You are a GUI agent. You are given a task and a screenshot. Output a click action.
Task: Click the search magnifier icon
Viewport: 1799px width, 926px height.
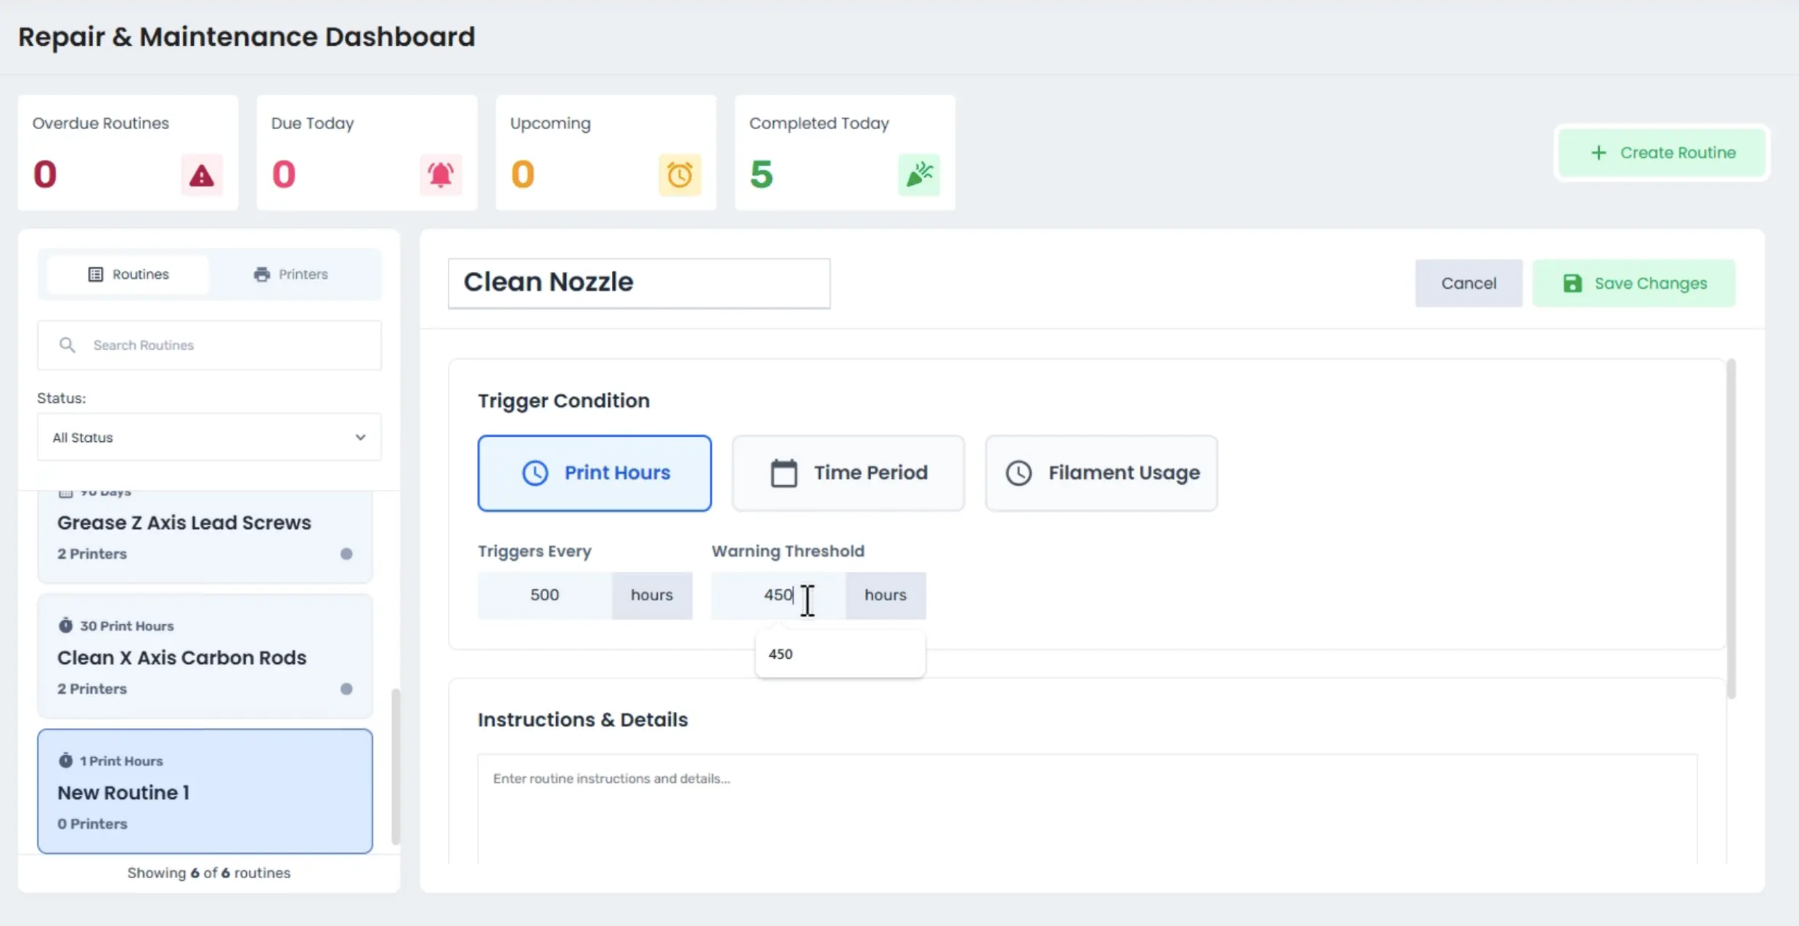(x=67, y=345)
